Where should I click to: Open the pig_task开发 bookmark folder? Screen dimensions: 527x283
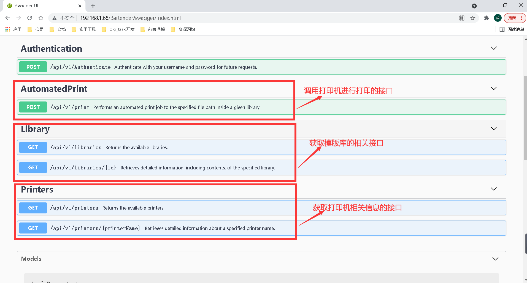click(x=118, y=29)
